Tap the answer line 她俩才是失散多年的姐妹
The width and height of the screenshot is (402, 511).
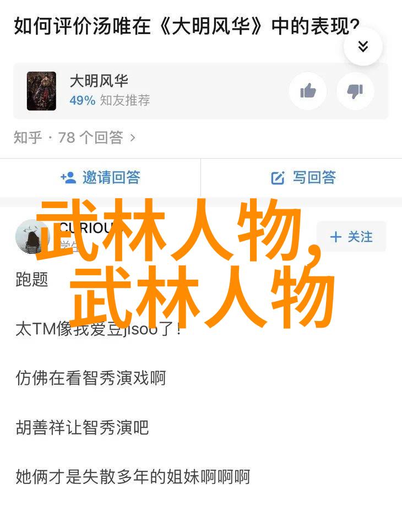133,477
